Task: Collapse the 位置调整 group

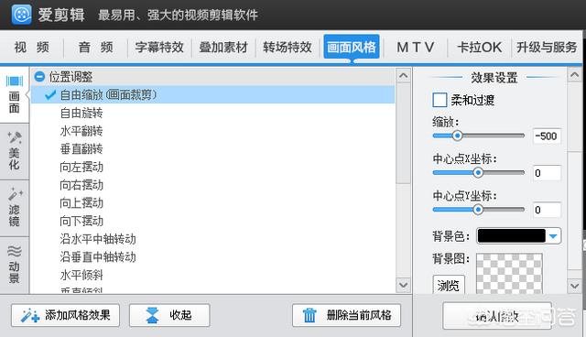Action: pos(39,77)
